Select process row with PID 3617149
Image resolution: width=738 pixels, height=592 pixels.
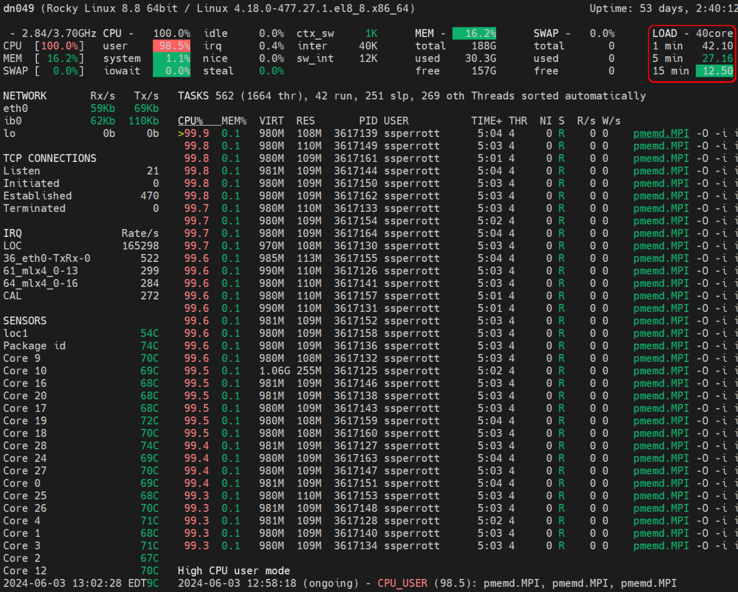[x=458, y=146]
